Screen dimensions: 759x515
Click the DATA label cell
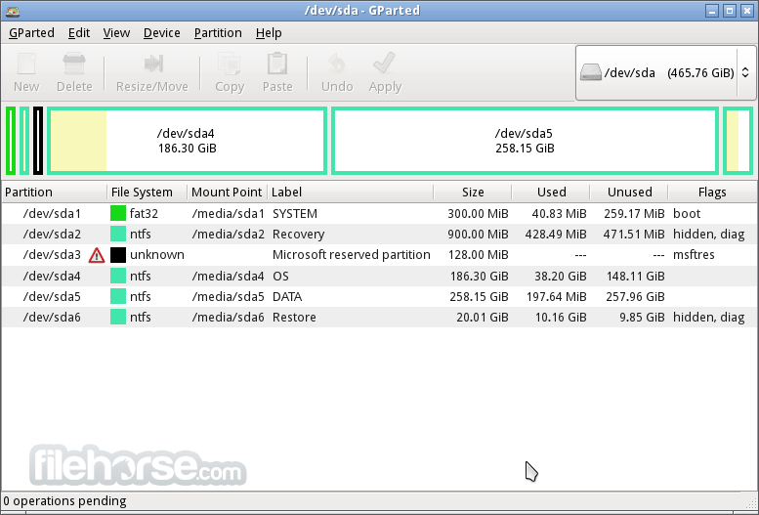click(287, 296)
